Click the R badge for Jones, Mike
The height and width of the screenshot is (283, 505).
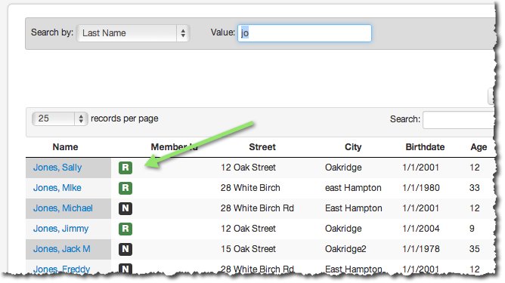[125, 188]
